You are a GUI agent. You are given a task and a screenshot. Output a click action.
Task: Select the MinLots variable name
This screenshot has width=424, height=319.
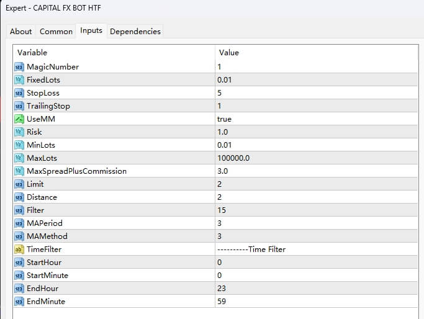coord(41,145)
